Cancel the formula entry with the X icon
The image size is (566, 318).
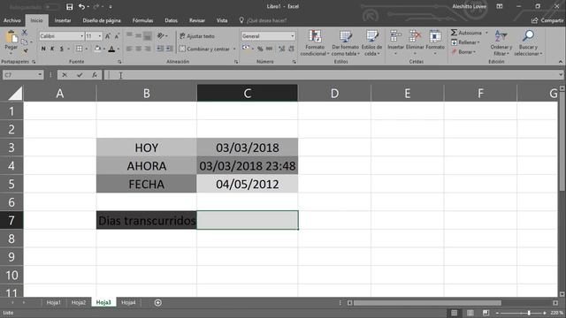65,75
